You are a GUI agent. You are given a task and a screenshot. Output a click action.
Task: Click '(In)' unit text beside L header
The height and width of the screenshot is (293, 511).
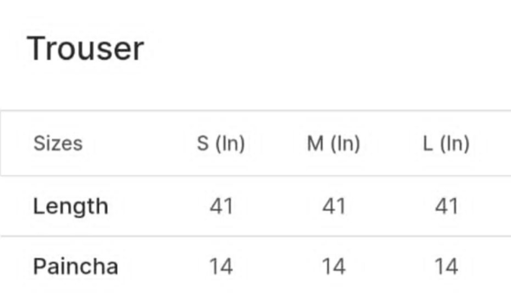click(x=455, y=144)
